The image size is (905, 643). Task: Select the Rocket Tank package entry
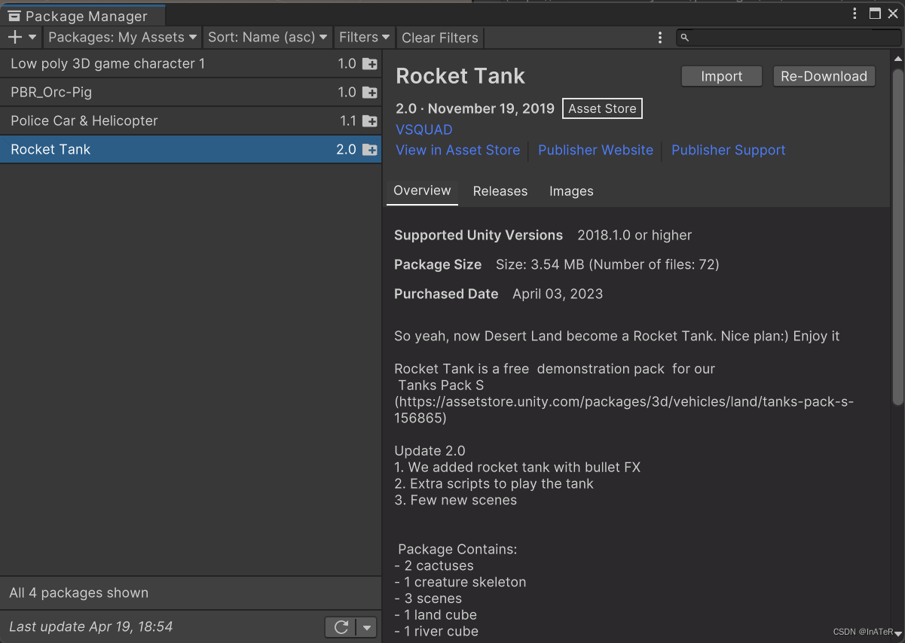[151, 150]
